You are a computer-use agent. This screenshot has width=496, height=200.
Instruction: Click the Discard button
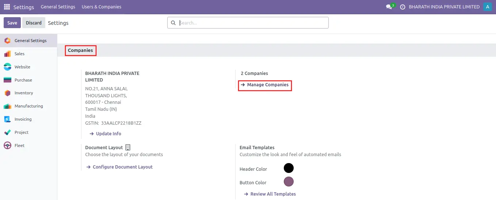[x=34, y=23]
